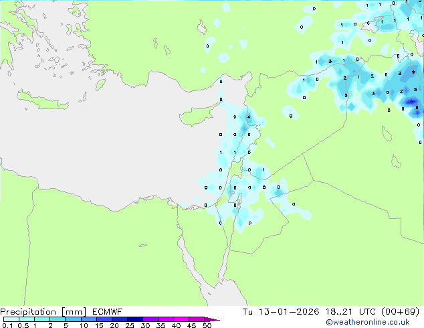Viewport: 424px width, 328px height.
Task: Click the '(00+69)' forecast offset text
Action: click(401, 312)
